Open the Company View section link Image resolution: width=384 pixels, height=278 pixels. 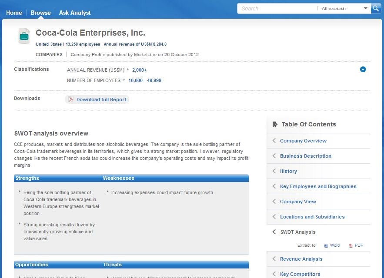[x=298, y=202]
